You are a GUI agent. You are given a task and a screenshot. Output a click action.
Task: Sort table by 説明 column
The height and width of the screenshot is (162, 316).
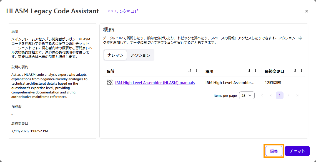coord(249,71)
